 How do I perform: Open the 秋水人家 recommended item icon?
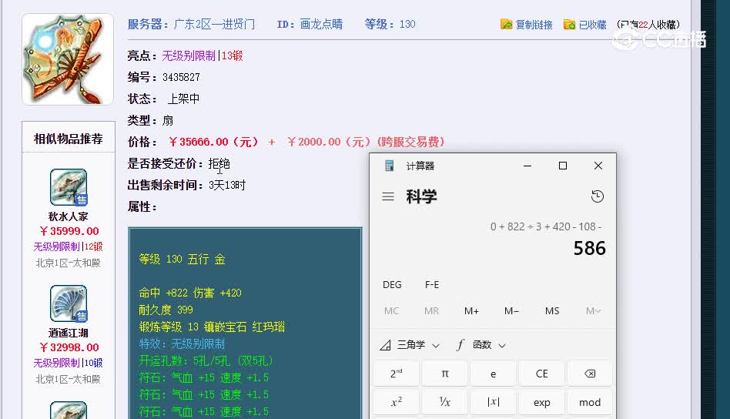(69, 187)
